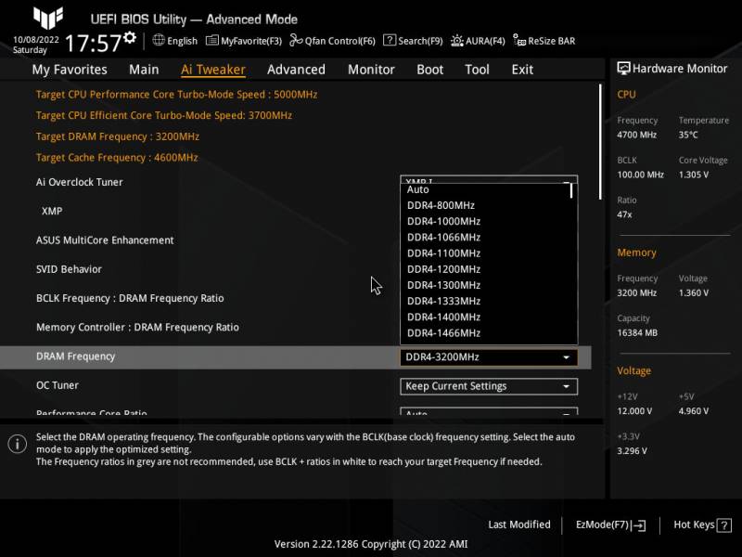Click the Hot Keys question mark icon
The width and height of the screenshot is (742, 557).
coord(724,525)
